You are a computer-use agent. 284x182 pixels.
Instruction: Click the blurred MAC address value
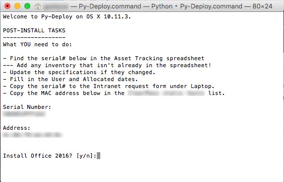[33, 135]
